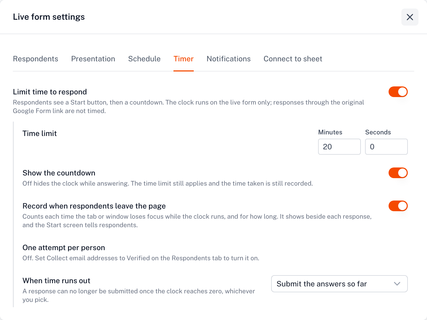Turn off Show the countdown switch
The height and width of the screenshot is (320, 427).
coord(398,173)
